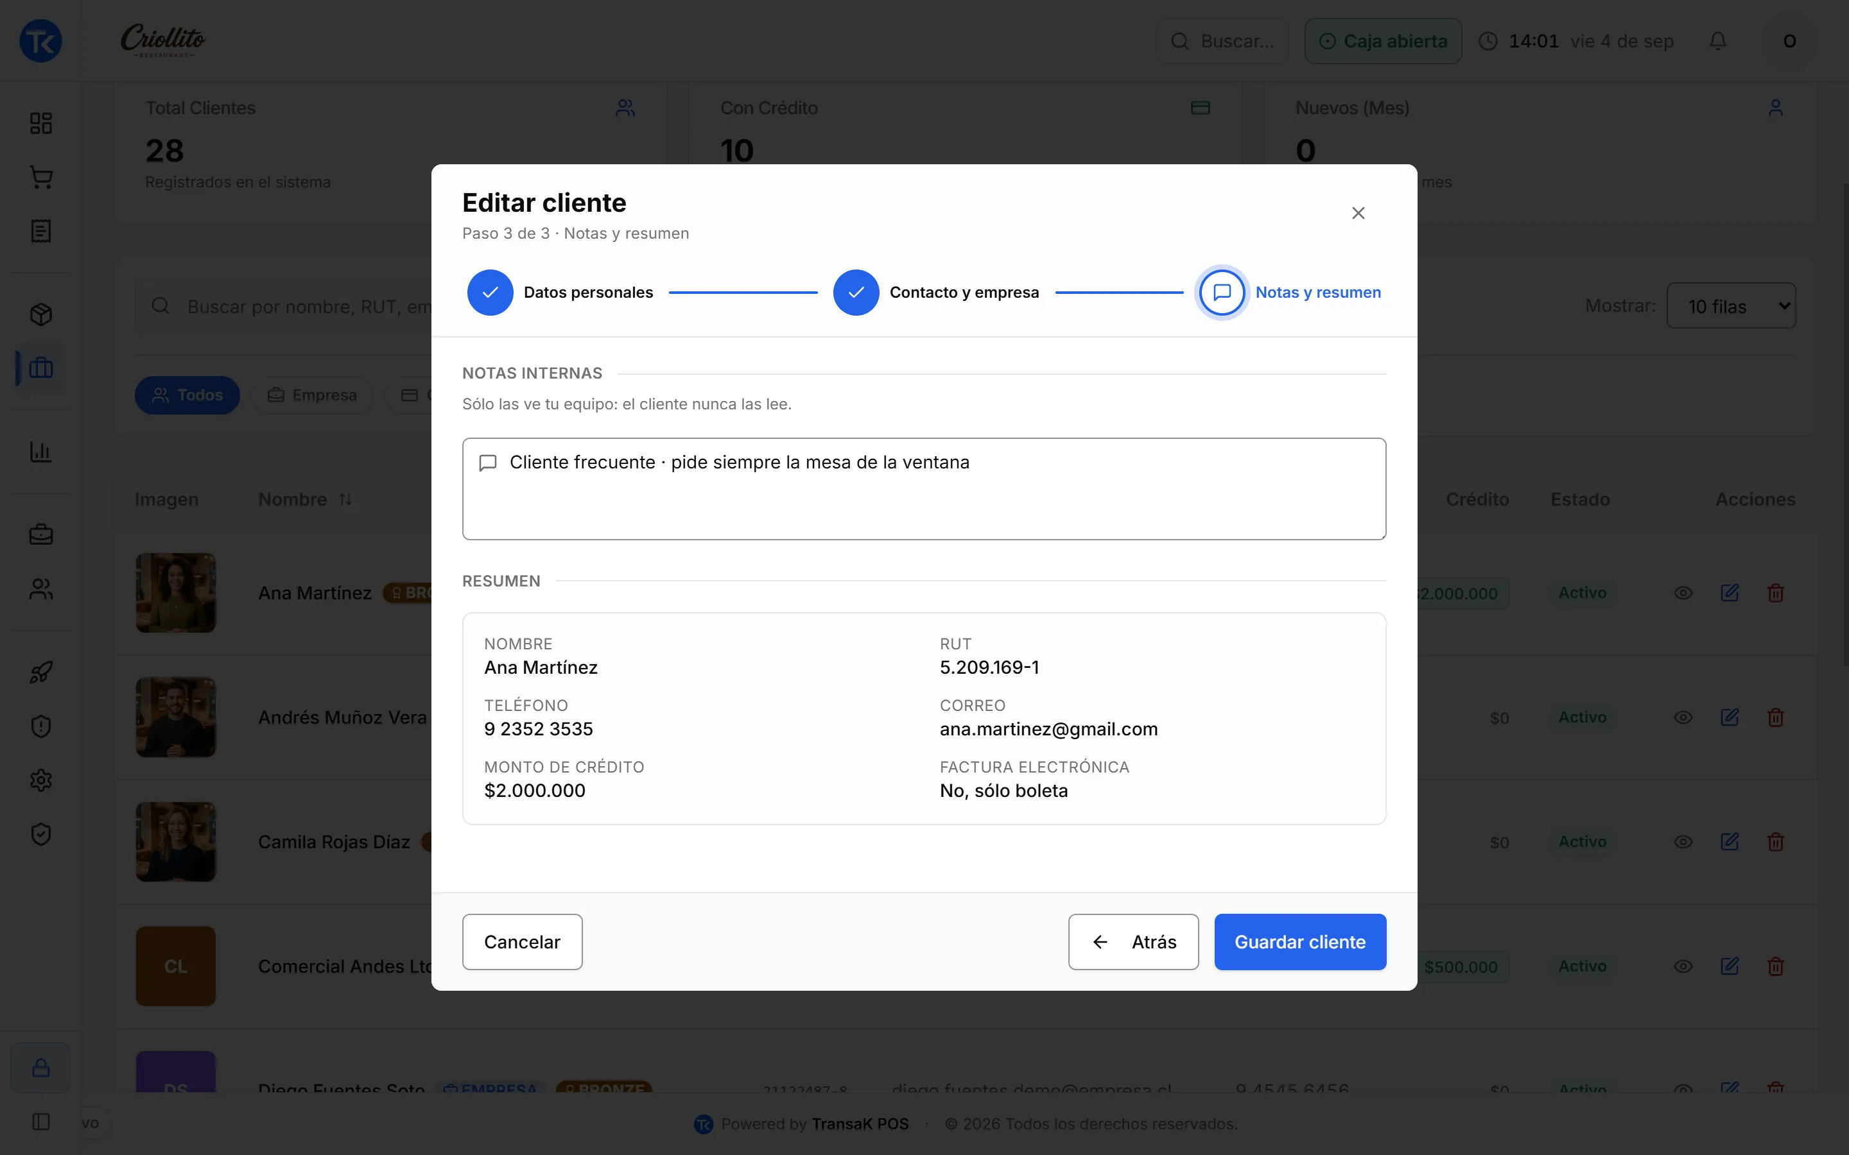Image resolution: width=1849 pixels, height=1155 pixels.
Task: Click Comercial Andes CL avatar thumbnail
Action: tap(176, 966)
